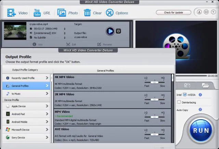Expand Android Mobile chevron
The height and width of the screenshot is (149, 219).
47,122
